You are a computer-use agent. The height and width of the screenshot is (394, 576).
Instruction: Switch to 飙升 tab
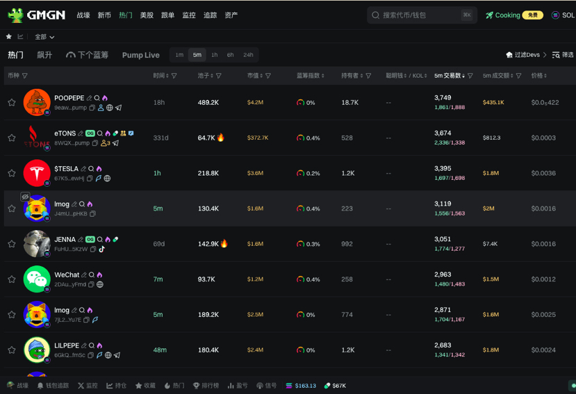click(x=44, y=55)
